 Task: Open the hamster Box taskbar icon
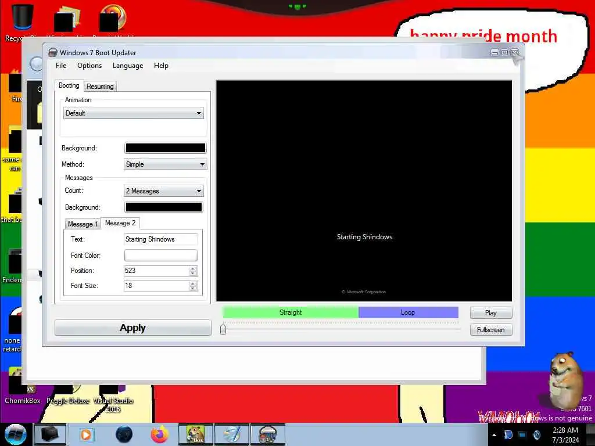196,434
